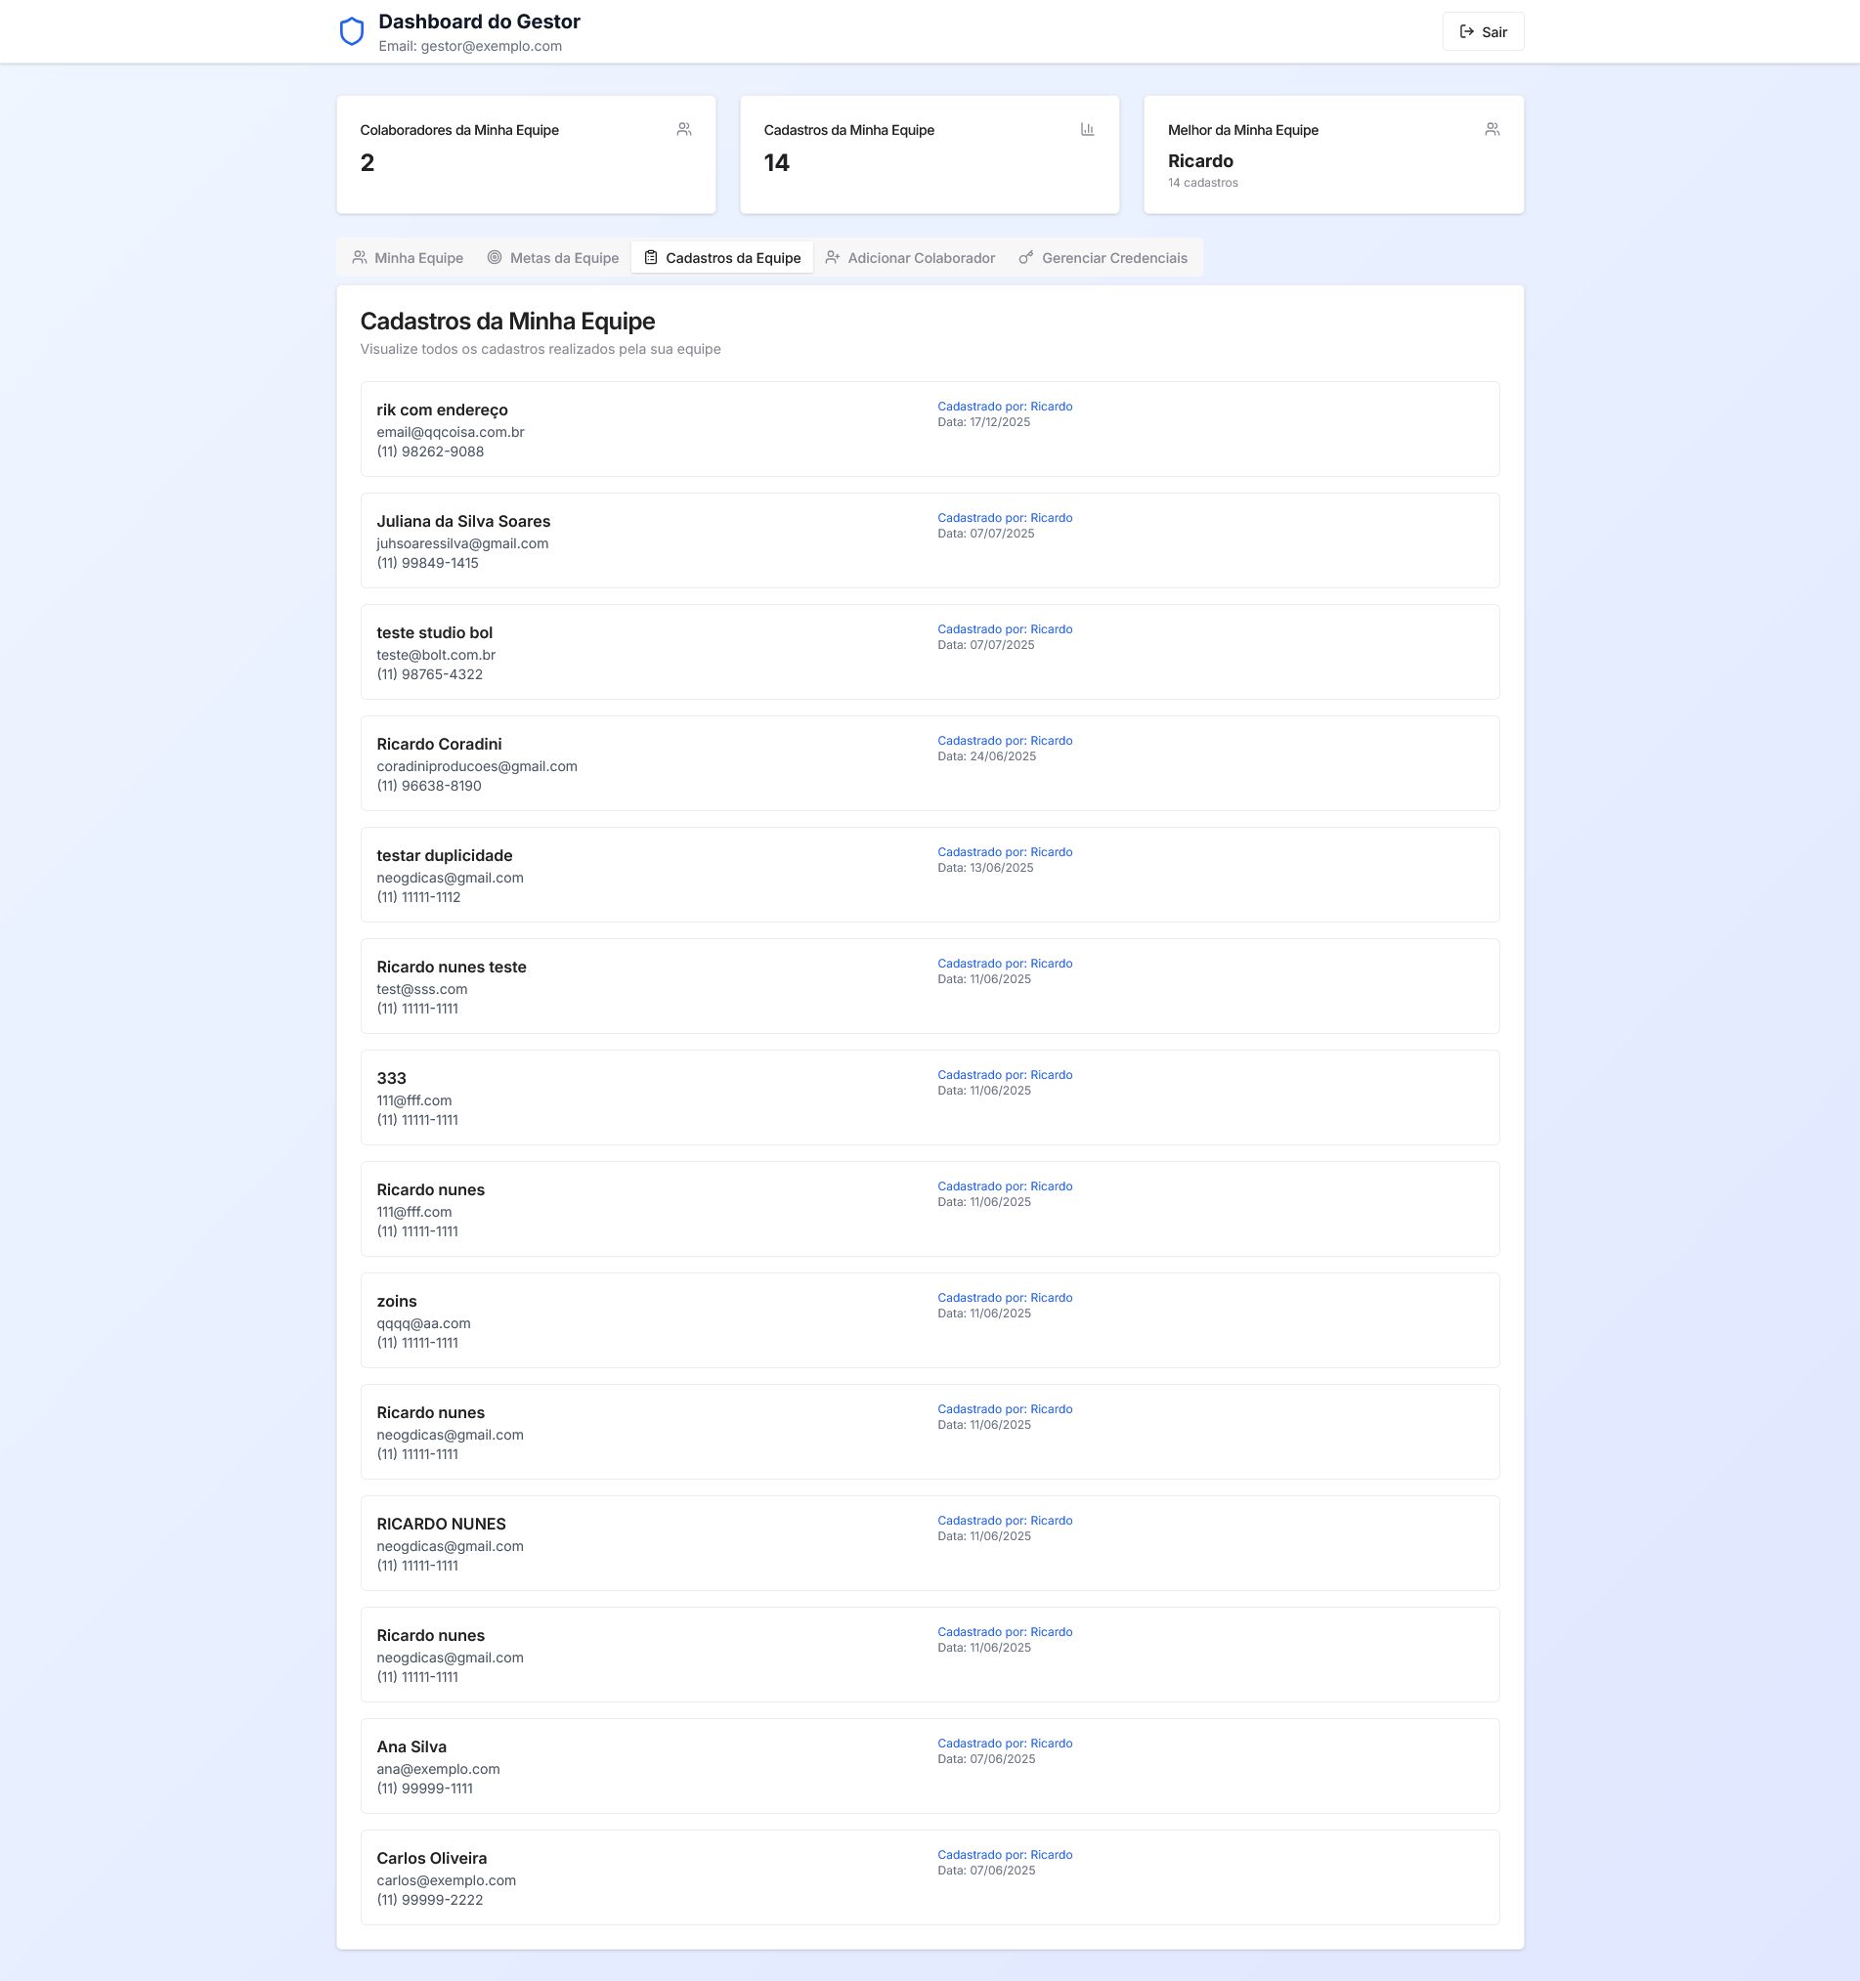Image resolution: width=1860 pixels, height=1981 pixels.
Task: Open the Ana Silva registration card
Action: (x=929, y=1766)
